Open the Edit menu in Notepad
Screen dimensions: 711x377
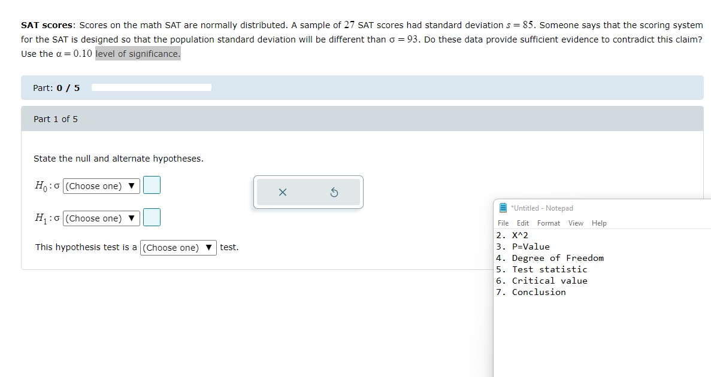[523, 223]
